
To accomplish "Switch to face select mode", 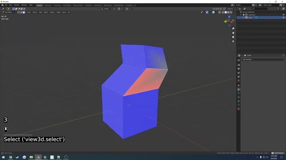I will pos(24,12).
